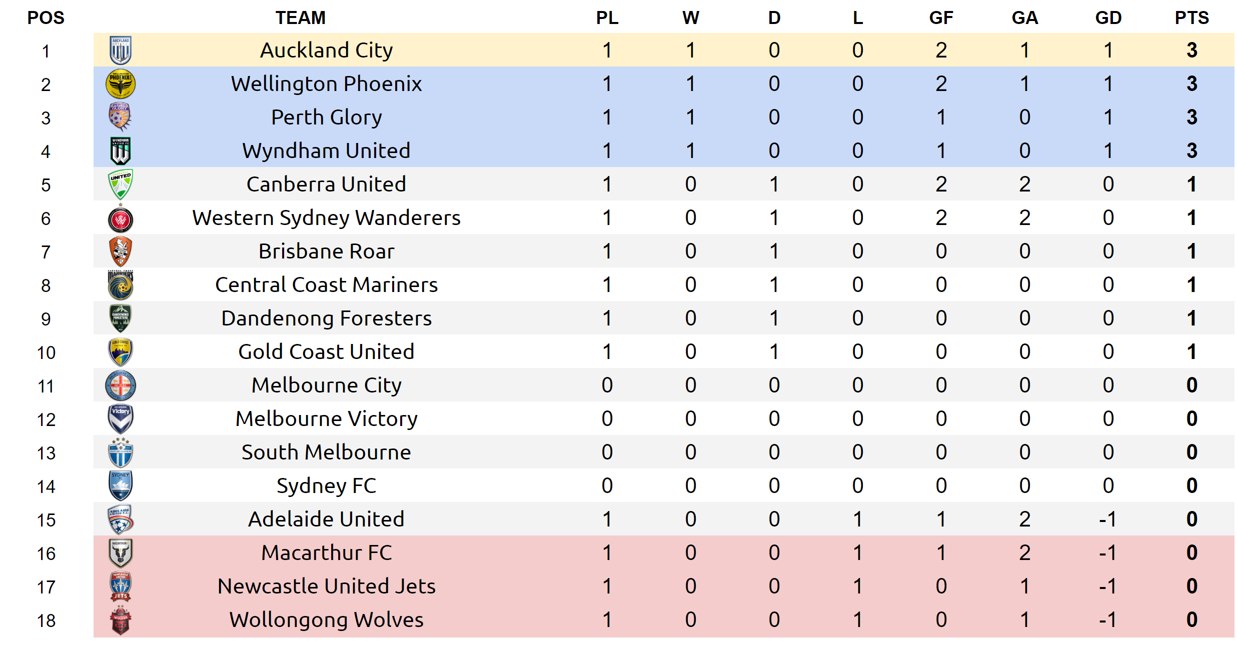Screen dimensions: 1237x649
Task: Click the GD column header
Action: click(1108, 18)
